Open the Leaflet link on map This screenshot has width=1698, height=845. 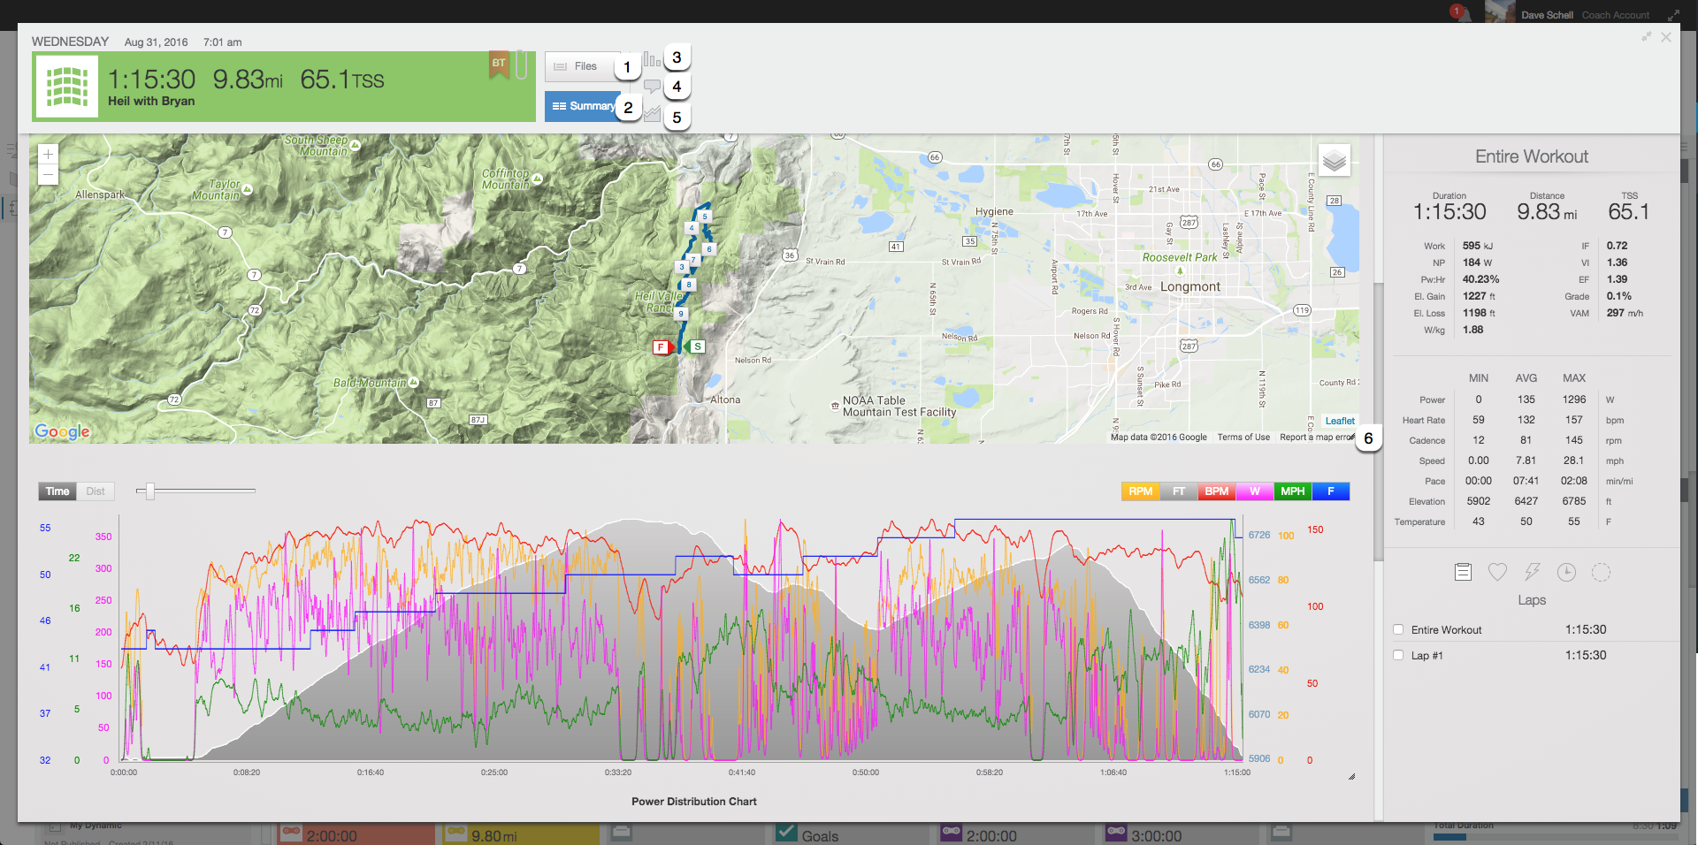coord(1340,421)
